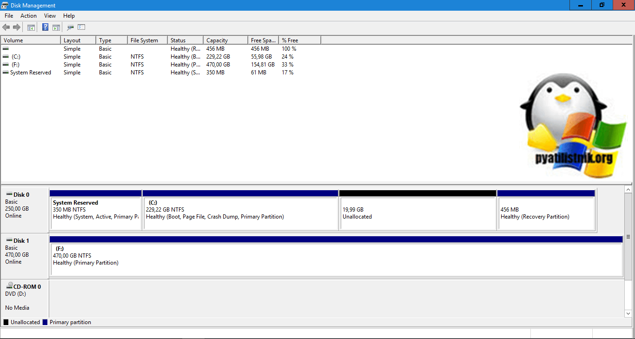Screen dimensions: 635x339
Task: Toggle the Show/Hide Console Tree icon
Action: point(31,27)
